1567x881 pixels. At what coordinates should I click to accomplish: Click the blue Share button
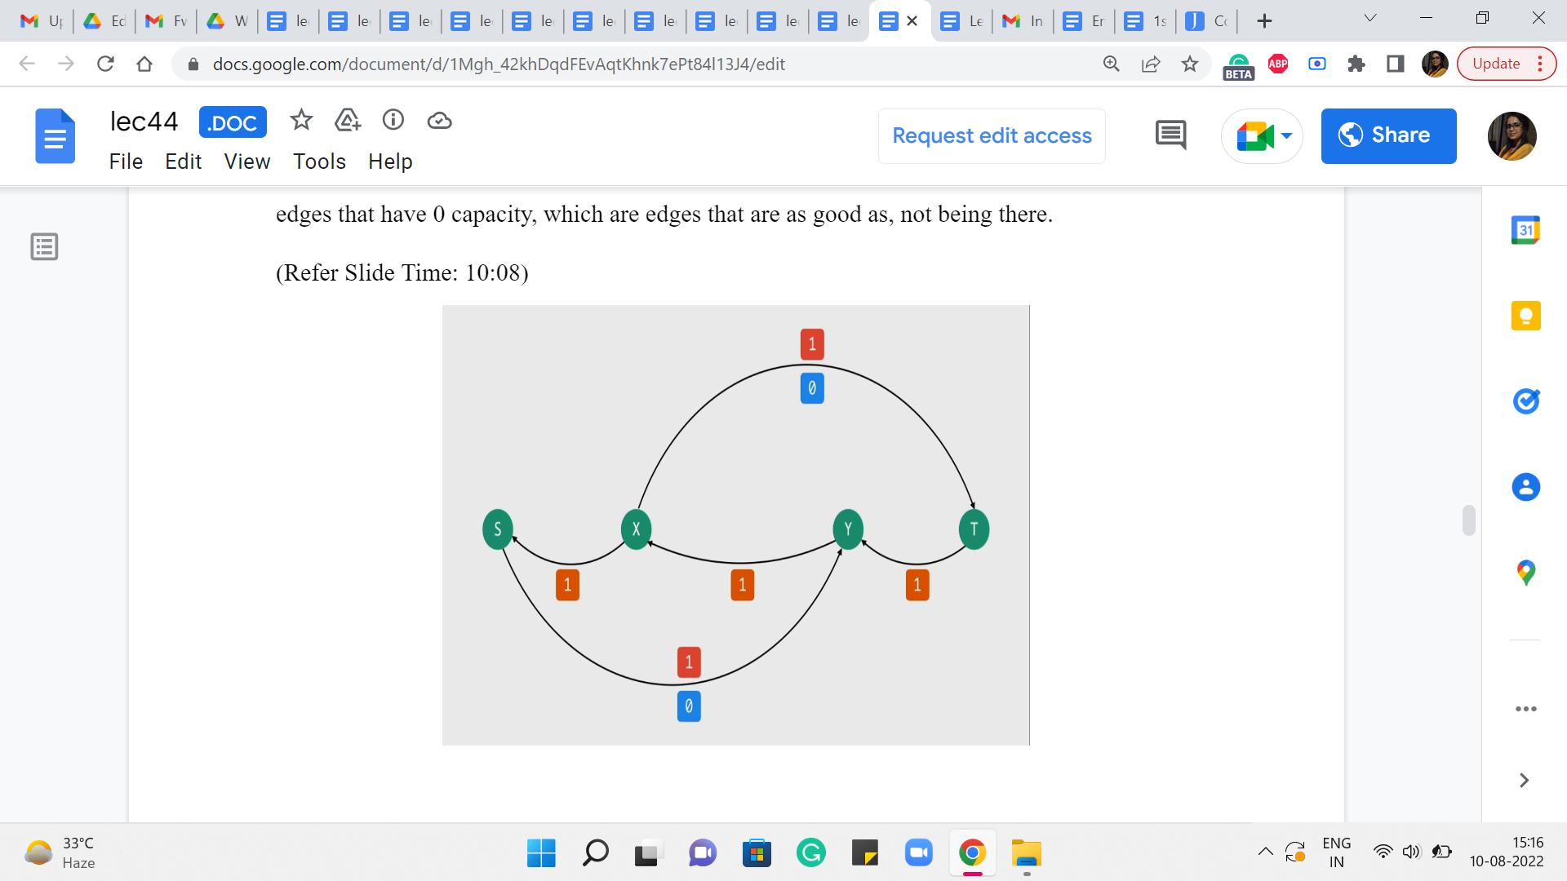1388,135
